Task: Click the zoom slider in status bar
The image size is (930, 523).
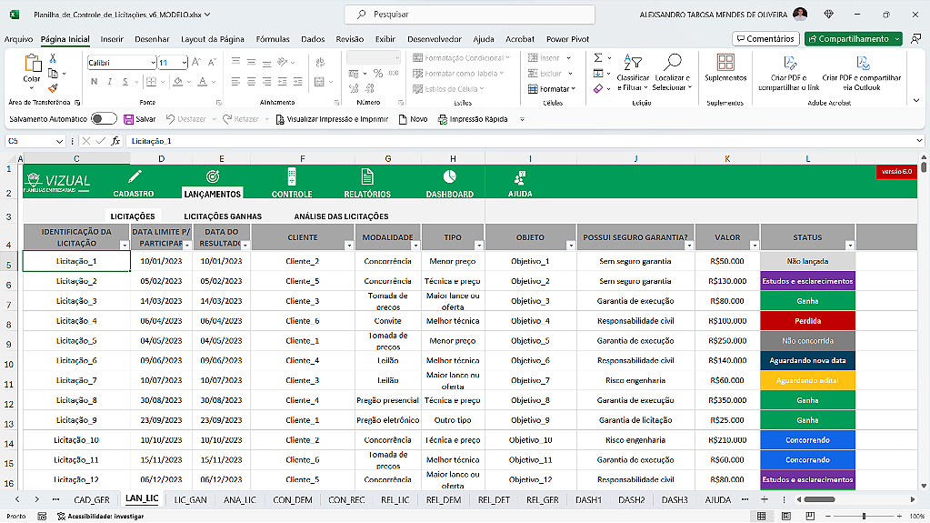Action: [x=864, y=516]
